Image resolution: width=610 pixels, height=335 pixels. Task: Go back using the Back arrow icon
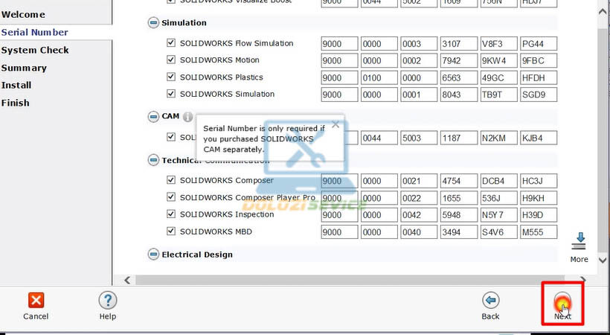(x=490, y=300)
